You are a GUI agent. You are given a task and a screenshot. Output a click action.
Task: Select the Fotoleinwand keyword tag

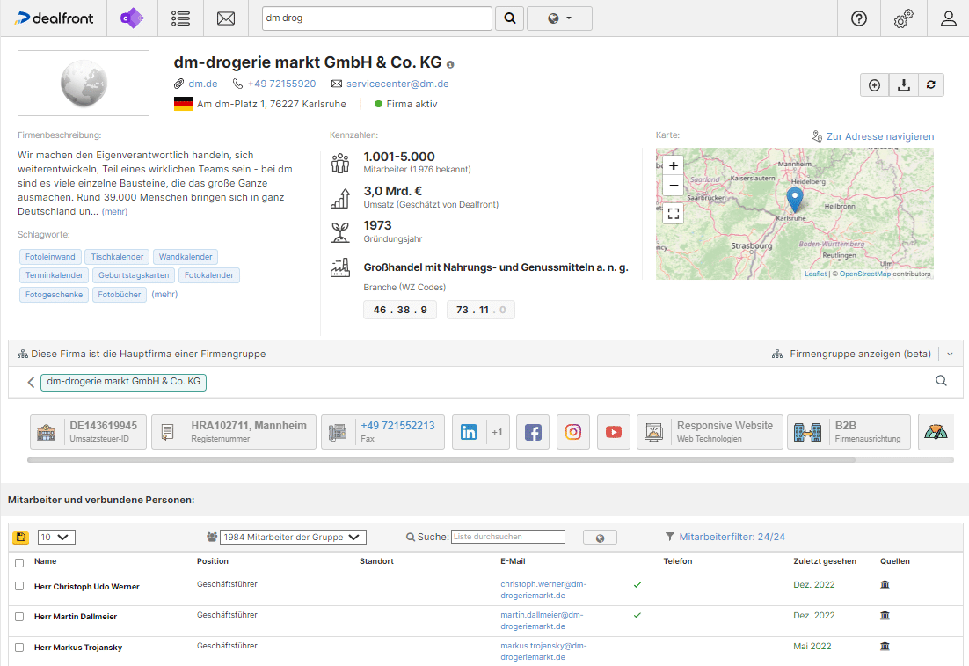(50, 257)
